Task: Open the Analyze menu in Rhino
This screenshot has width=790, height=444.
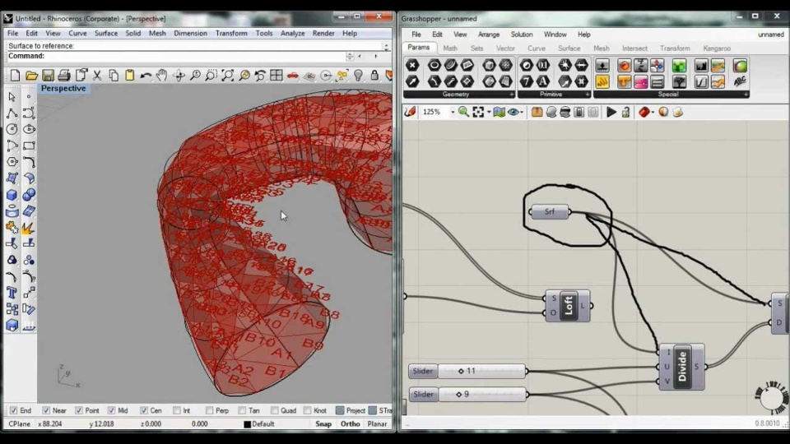Action: pos(292,33)
